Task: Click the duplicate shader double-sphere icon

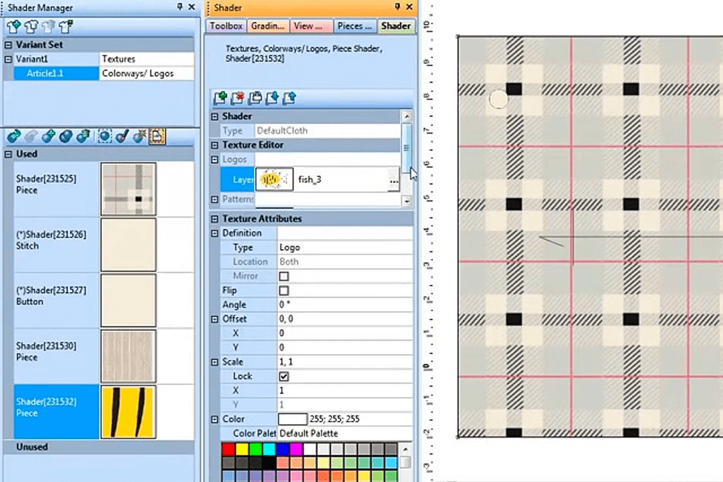Action: (x=66, y=136)
